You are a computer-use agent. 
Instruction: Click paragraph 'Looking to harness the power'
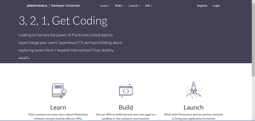(70, 46)
